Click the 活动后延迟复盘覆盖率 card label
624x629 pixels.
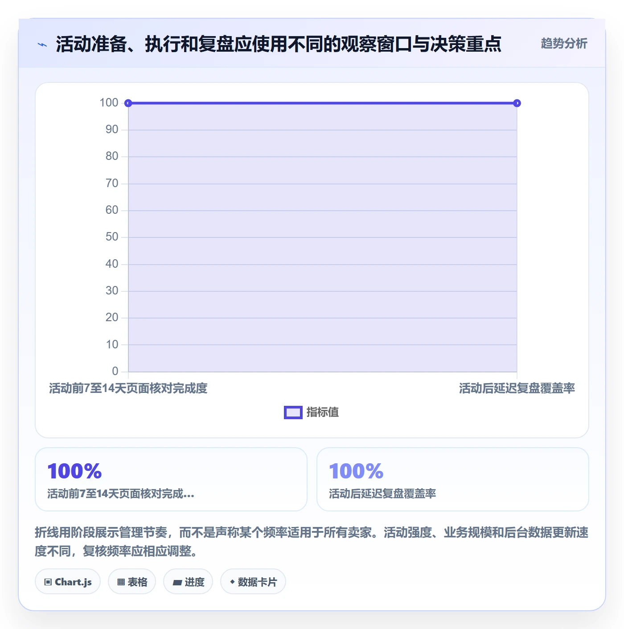coord(382,494)
